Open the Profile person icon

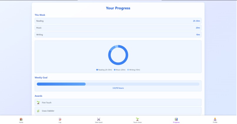pos(215,119)
